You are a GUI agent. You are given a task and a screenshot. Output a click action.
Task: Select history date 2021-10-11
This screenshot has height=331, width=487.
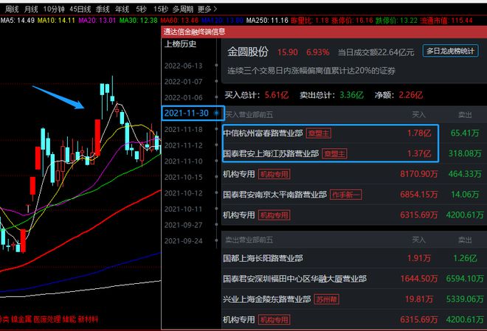pyautogui.click(x=183, y=209)
